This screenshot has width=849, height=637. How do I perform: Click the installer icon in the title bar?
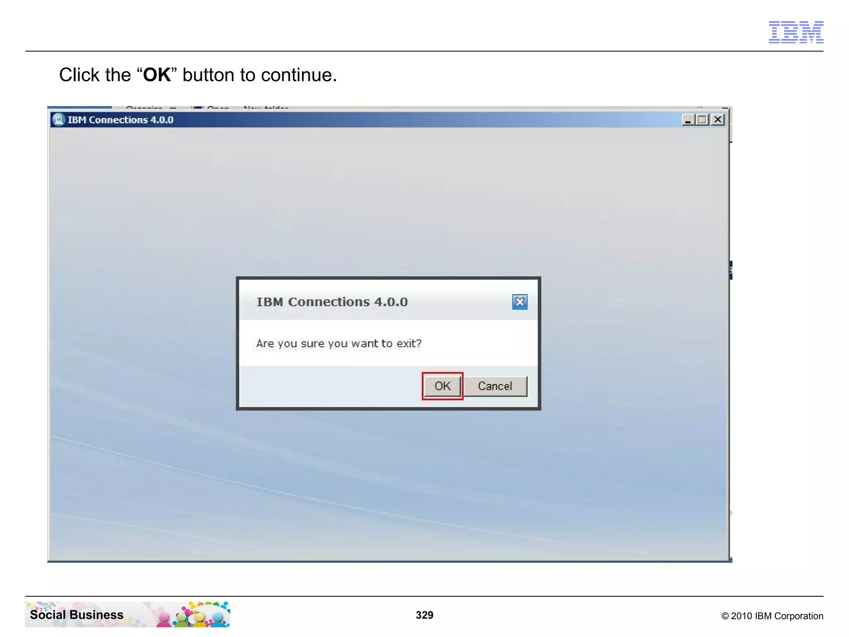59,119
